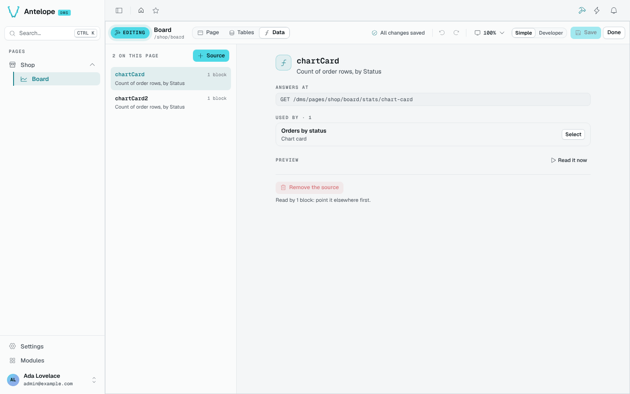
Task: Open the Board page in sidebar
Action: pyautogui.click(x=57, y=79)
